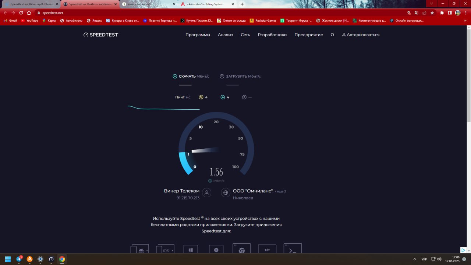Viewport: 471px width, 265px height.
Task: Open the notification center badge
Action: (464, 259)
